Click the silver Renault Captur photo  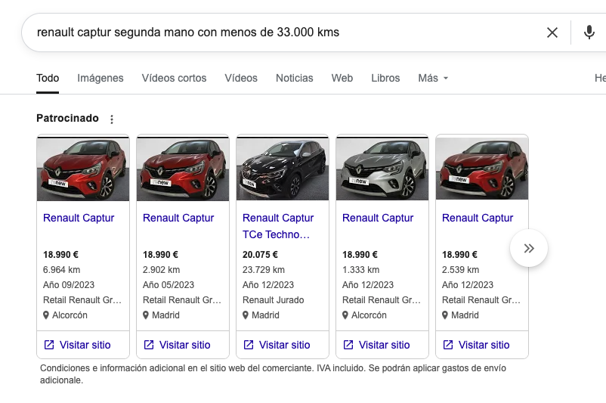[382, 169]
